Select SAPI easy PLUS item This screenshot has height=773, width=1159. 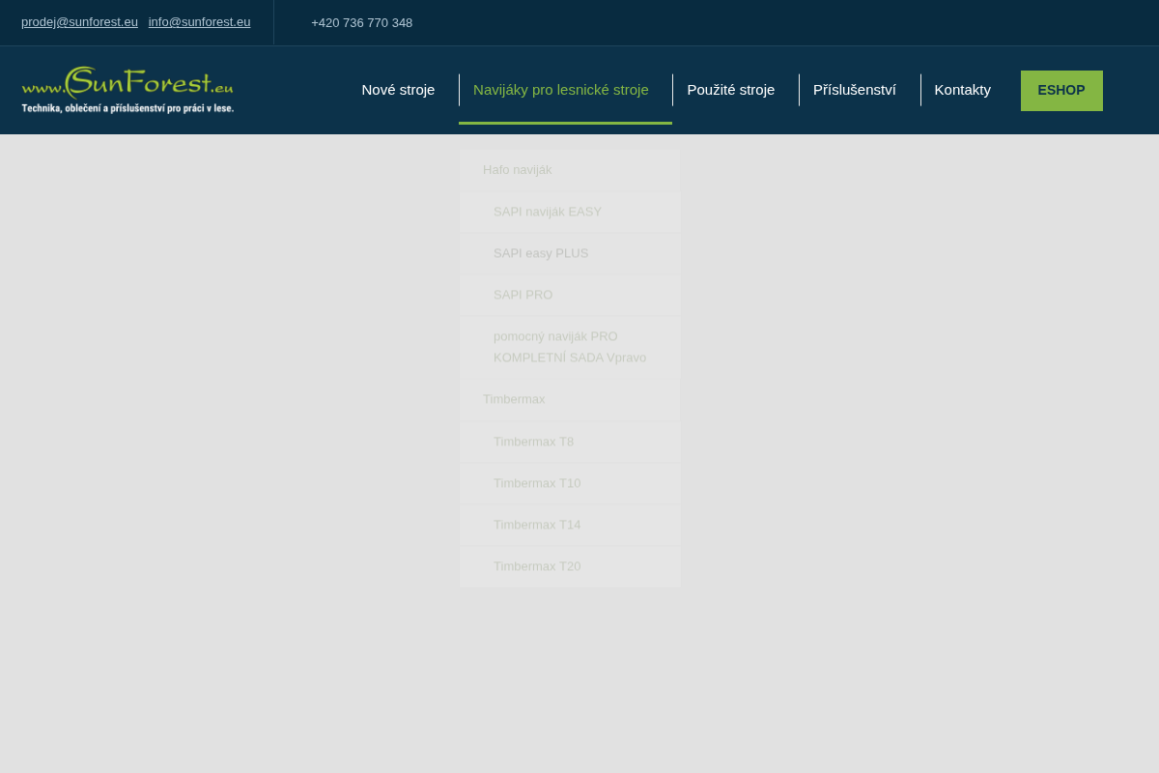(570, 253)
